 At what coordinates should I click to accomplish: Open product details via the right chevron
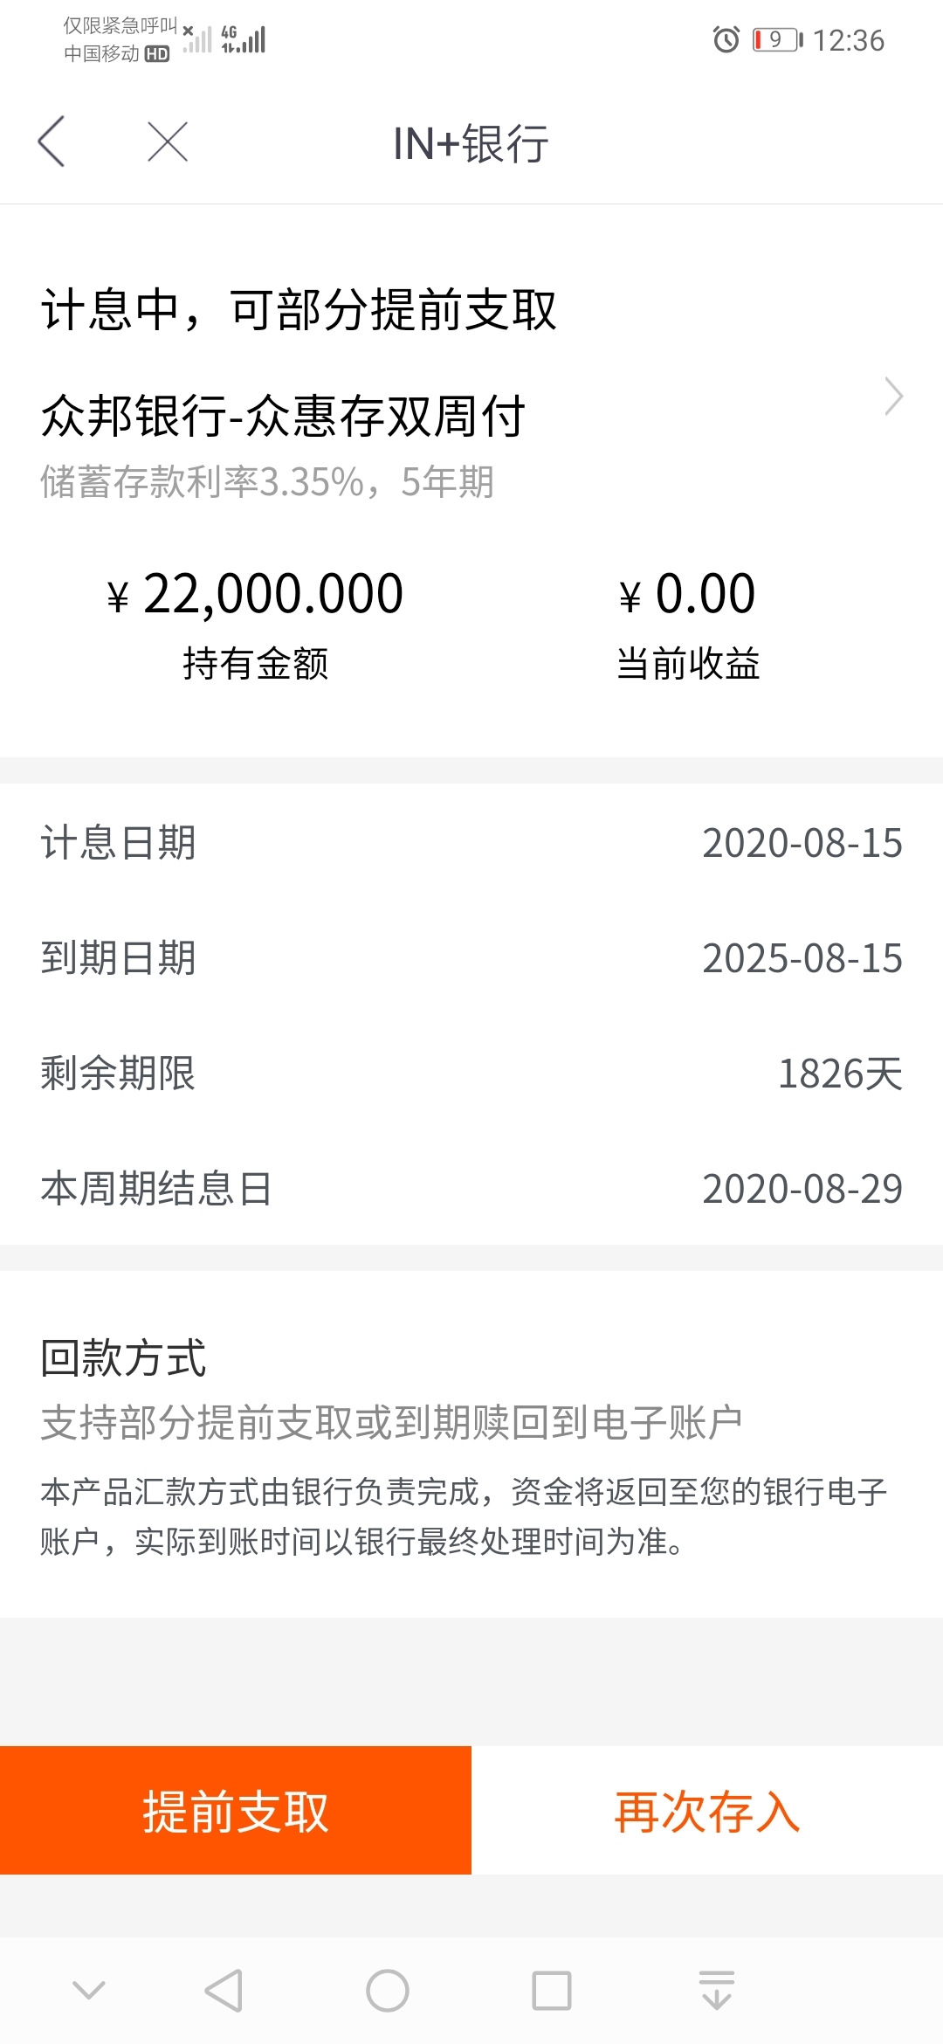(x=893, y=397)
